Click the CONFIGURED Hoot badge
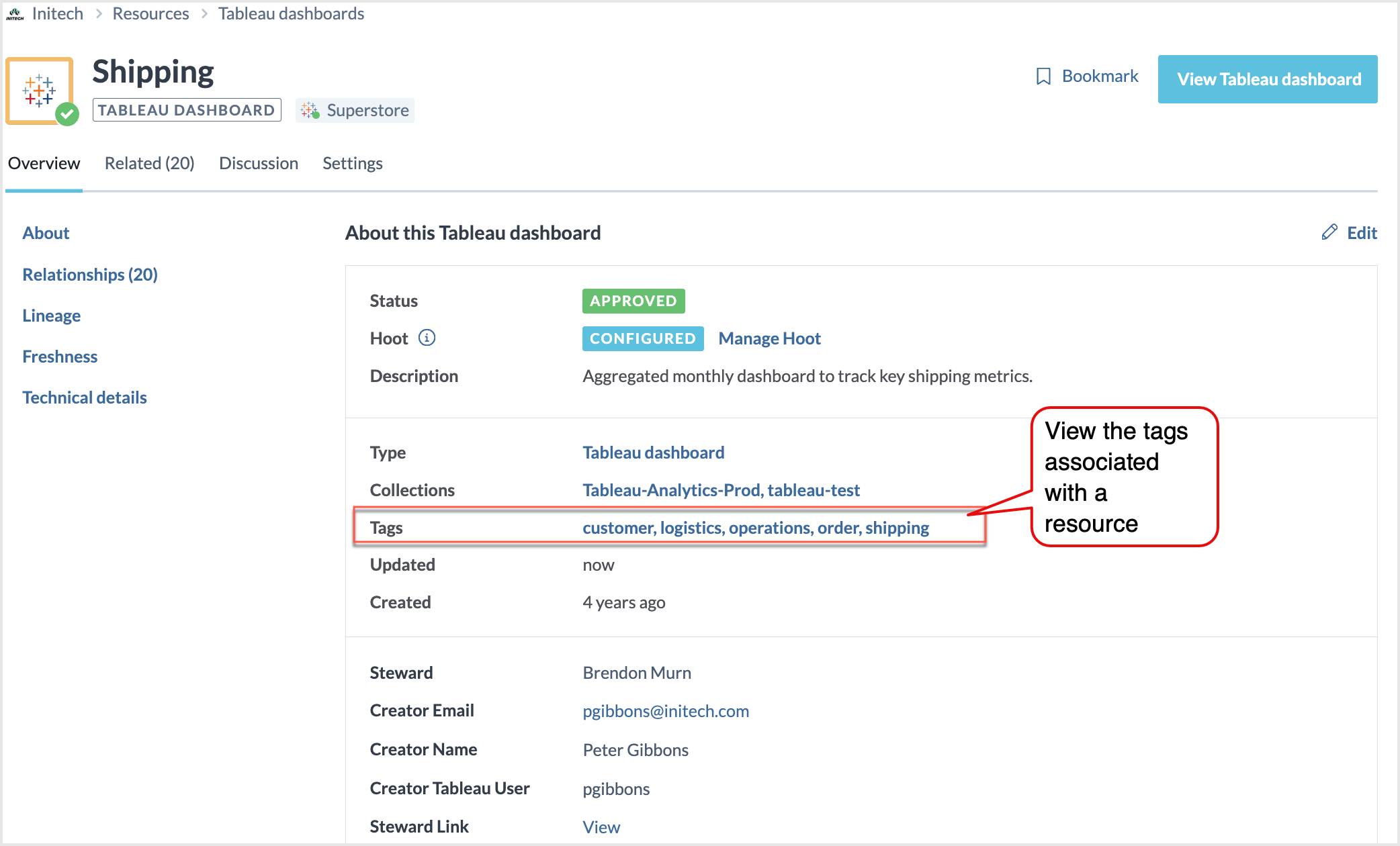1400x846 pixels. coord(643,338)
